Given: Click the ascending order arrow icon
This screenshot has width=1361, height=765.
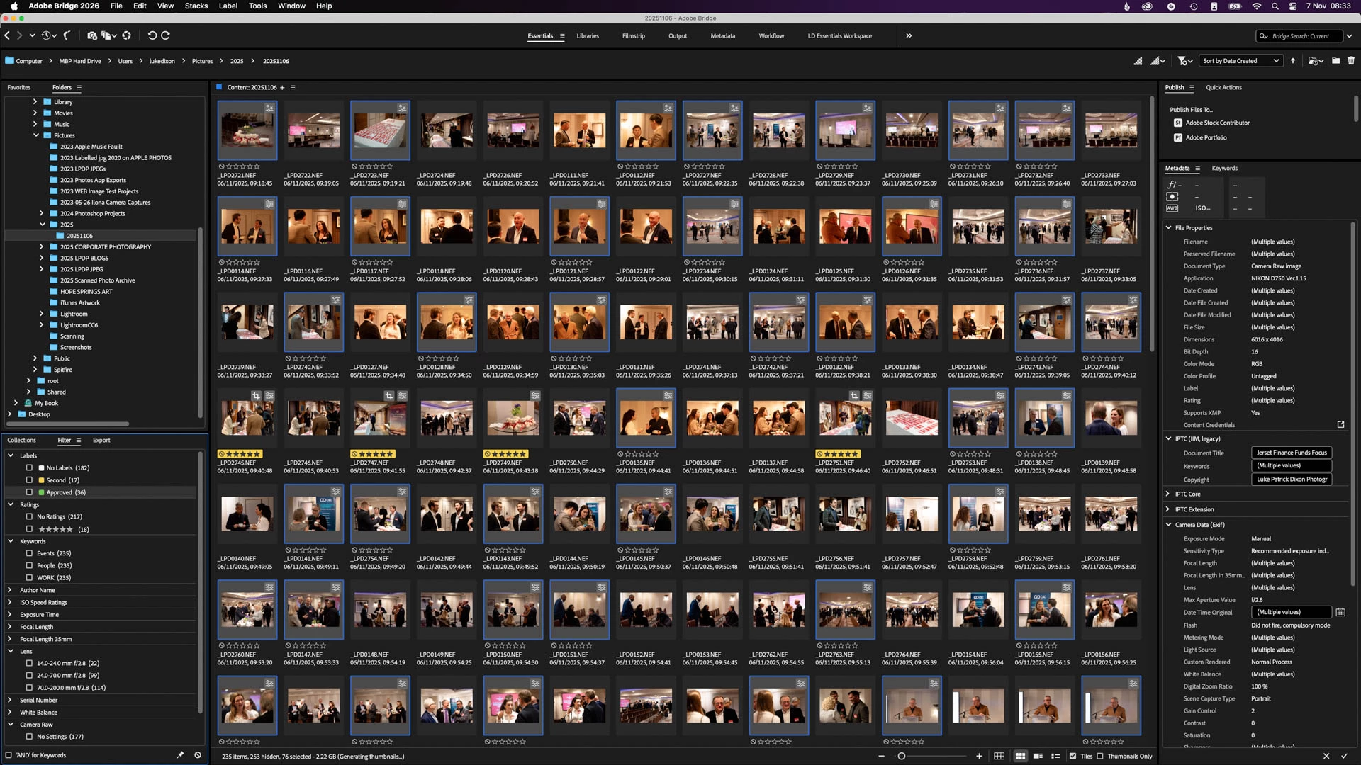Looking at the screenshot, I should [x=1293, y=61].
